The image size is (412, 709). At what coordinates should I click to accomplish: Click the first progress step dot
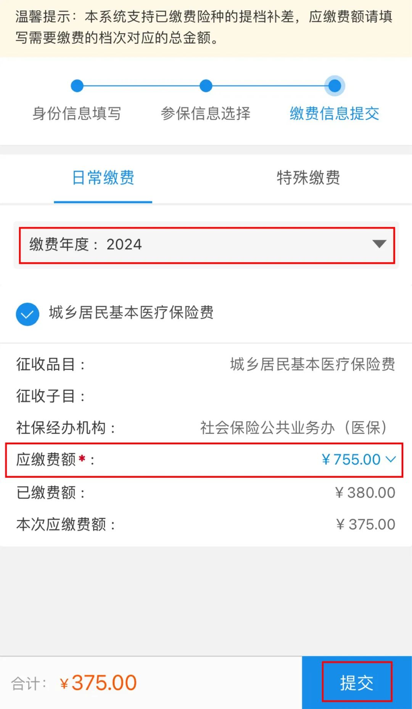pyautogui.click(x=77, y=86)
